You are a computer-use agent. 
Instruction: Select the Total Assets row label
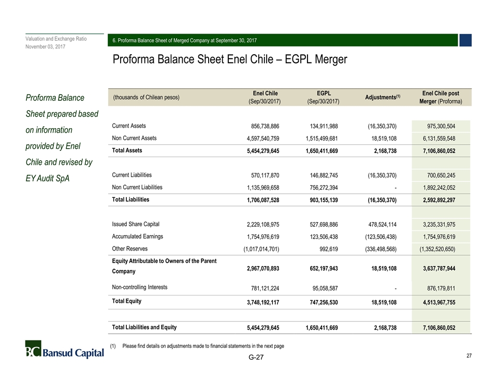click(x=127, y=150)
